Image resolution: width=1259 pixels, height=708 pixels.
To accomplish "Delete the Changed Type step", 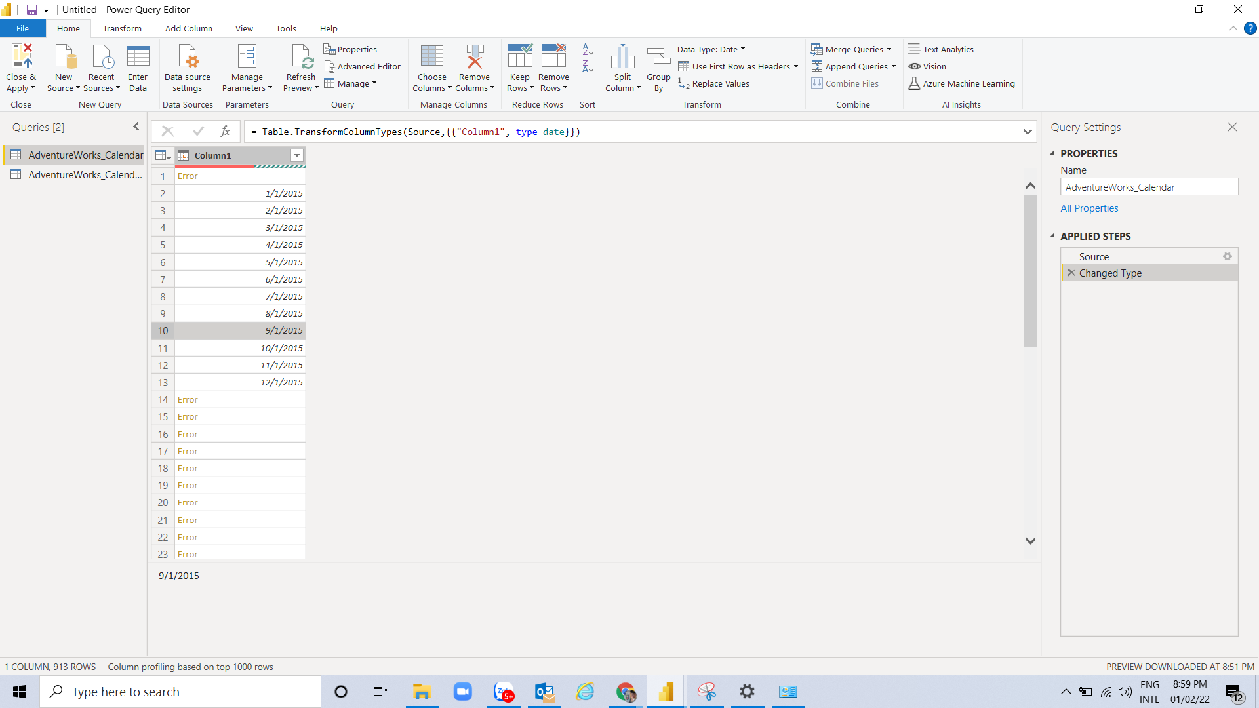I will pyautogui.click(x=1071, y=273).
